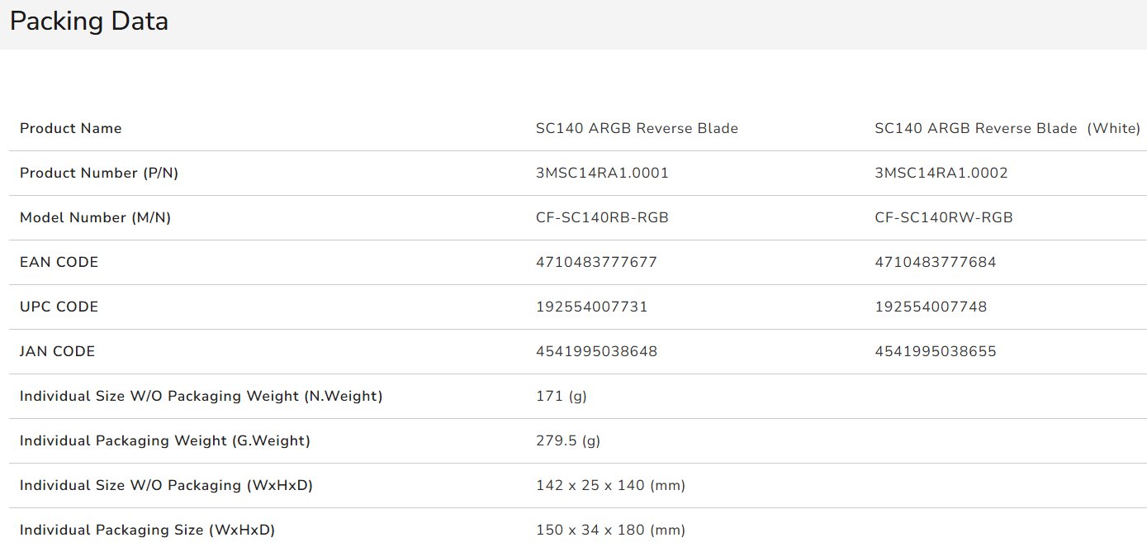Click the 171 (g) net weight value
The height and width of the screenshot is (552, 1147).
coord(561,396)
